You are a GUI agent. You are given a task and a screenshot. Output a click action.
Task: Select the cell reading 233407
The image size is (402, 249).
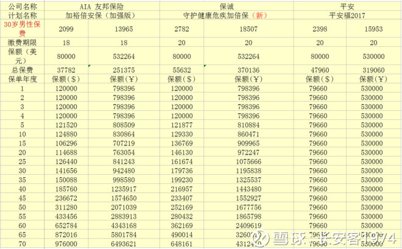point(182,198)
